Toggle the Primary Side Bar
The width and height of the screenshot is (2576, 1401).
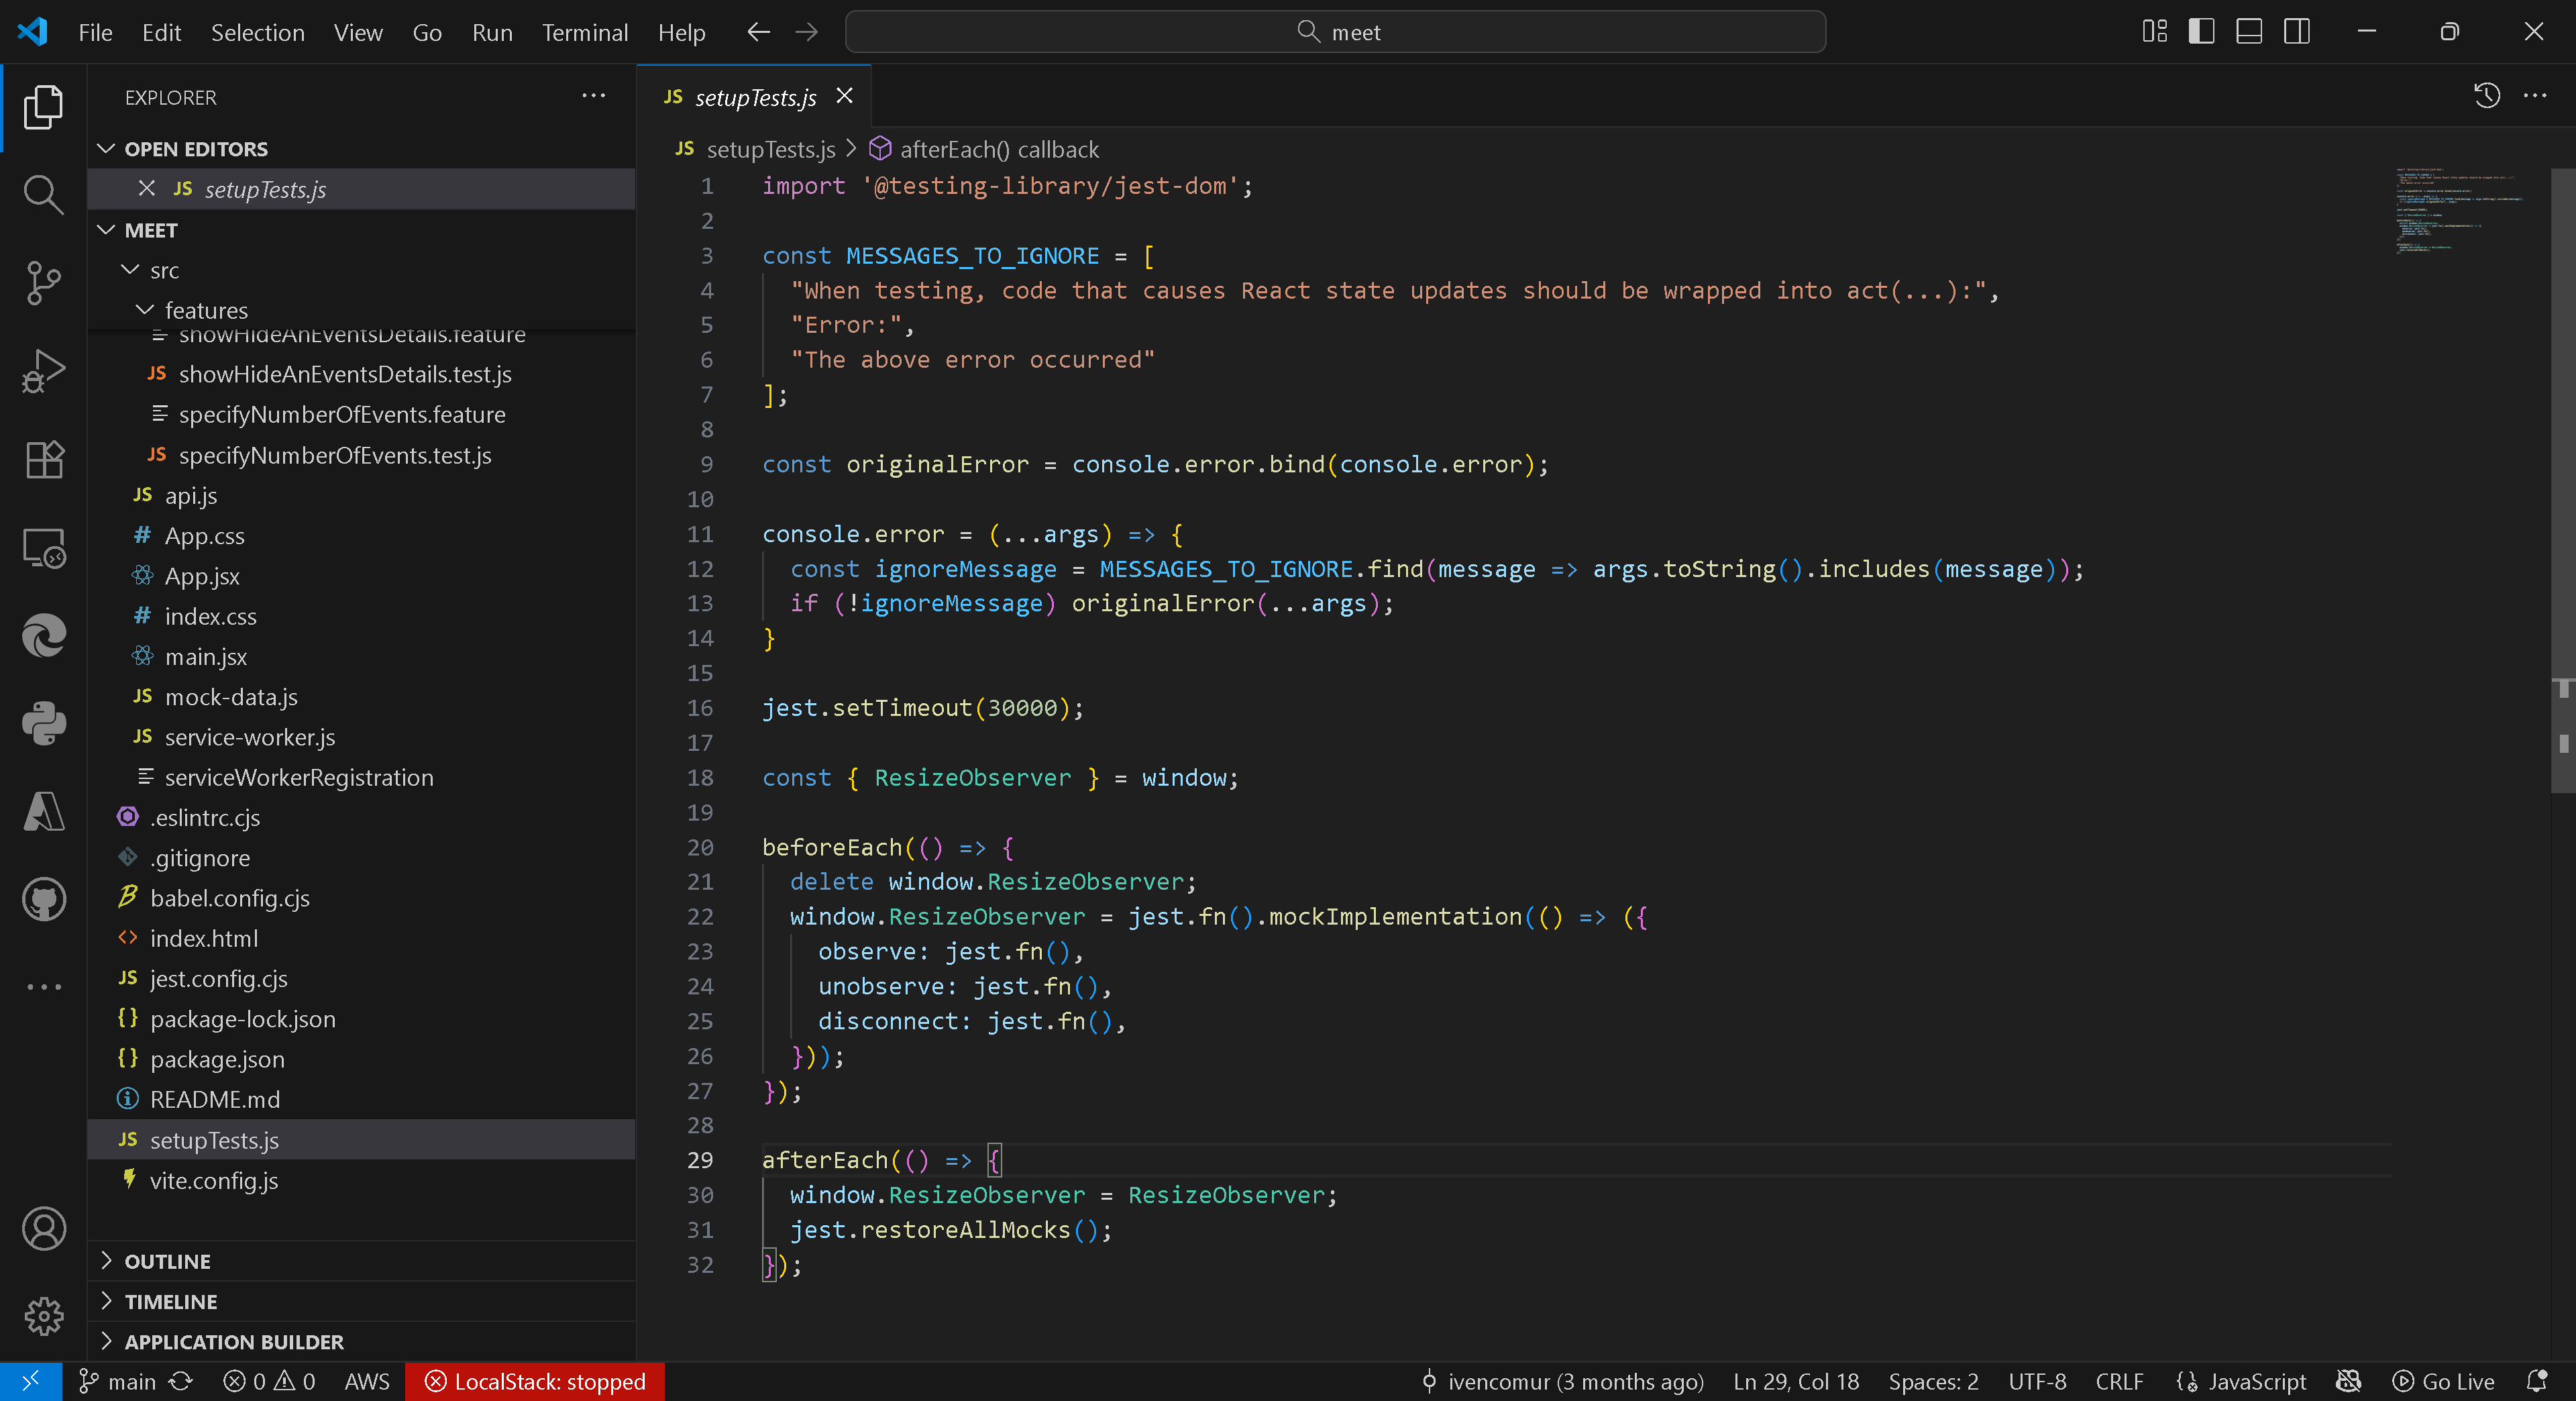tap(2201, 31)
